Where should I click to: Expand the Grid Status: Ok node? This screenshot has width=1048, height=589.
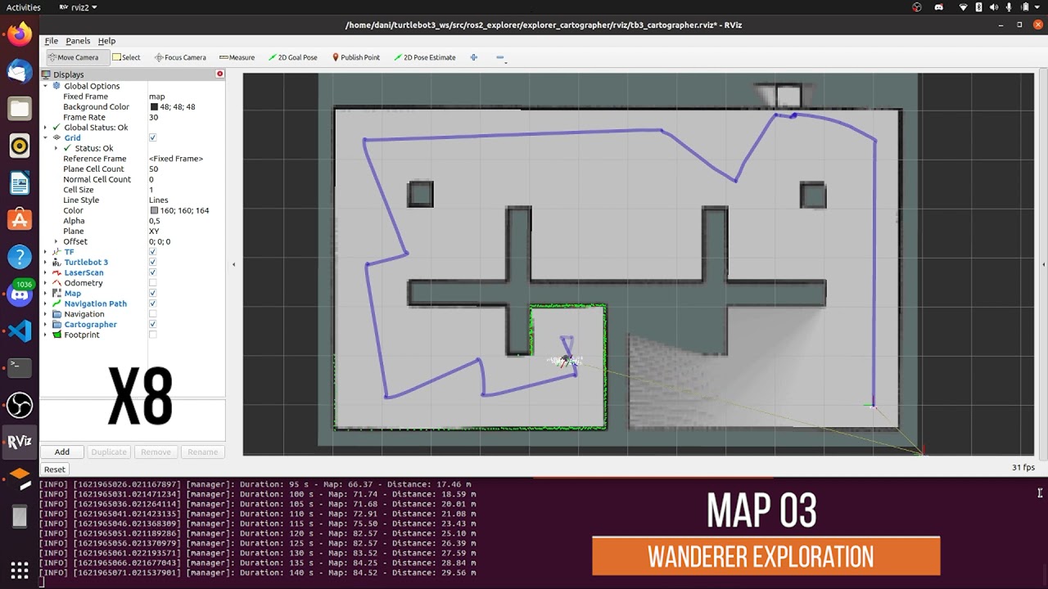tap(56, 148)
